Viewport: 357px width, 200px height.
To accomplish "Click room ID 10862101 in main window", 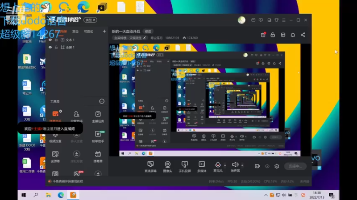I will pyautogui.click(x=172, y=38).
